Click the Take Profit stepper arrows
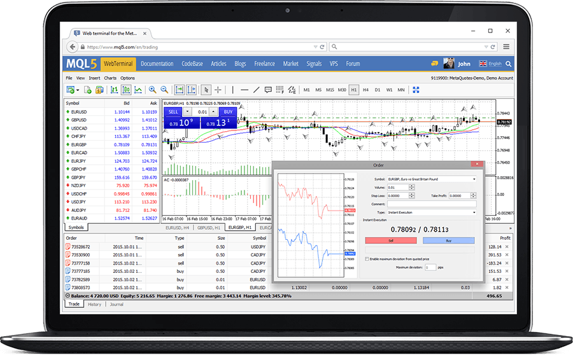The width and height of the screenshot is (573, 355). 473,196
